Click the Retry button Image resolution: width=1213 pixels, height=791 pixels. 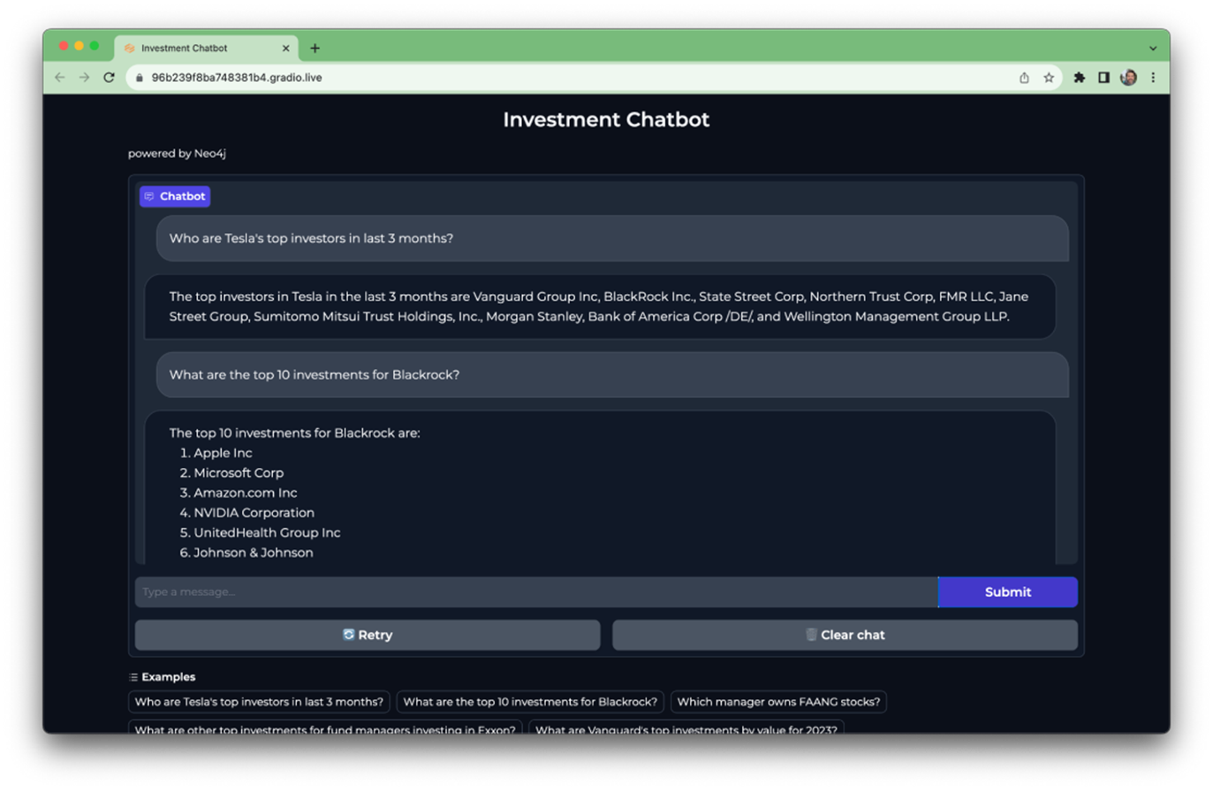tap(368, 635)
